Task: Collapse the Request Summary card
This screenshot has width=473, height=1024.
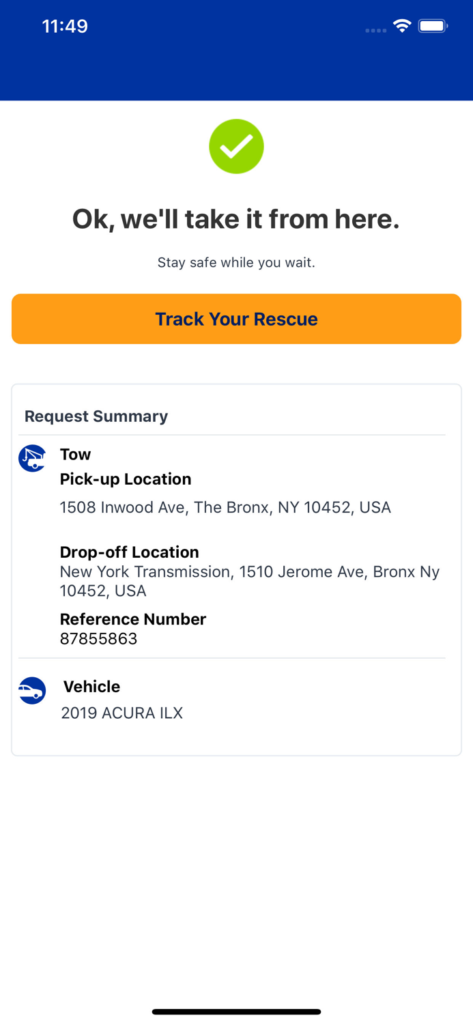Action: (x=96, y=416)
